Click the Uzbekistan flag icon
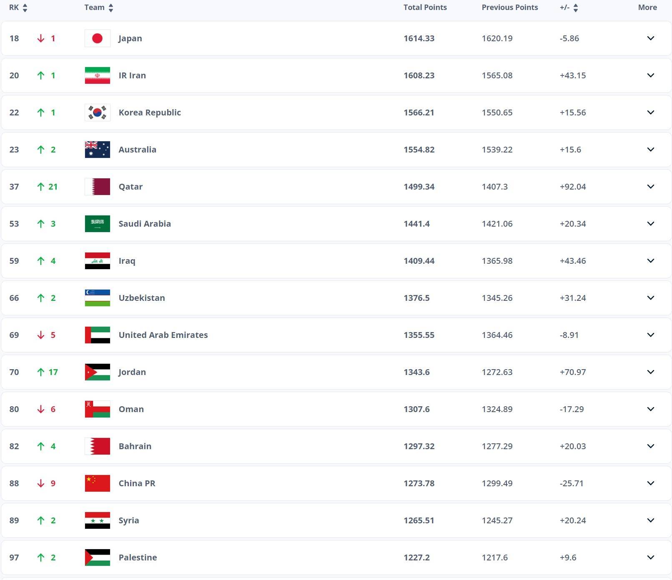672x580 pixels. point(97,298)
